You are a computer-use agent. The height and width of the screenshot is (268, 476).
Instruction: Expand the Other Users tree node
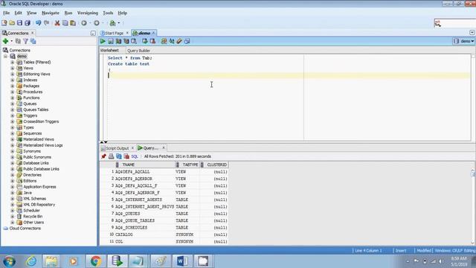[13, 223]
